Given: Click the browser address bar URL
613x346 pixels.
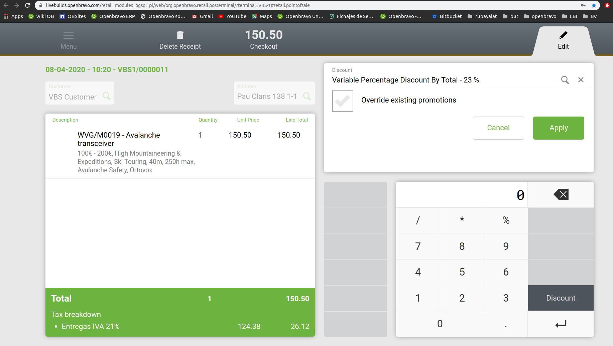Looking at the screenshot, I should [x=178, y=5].
